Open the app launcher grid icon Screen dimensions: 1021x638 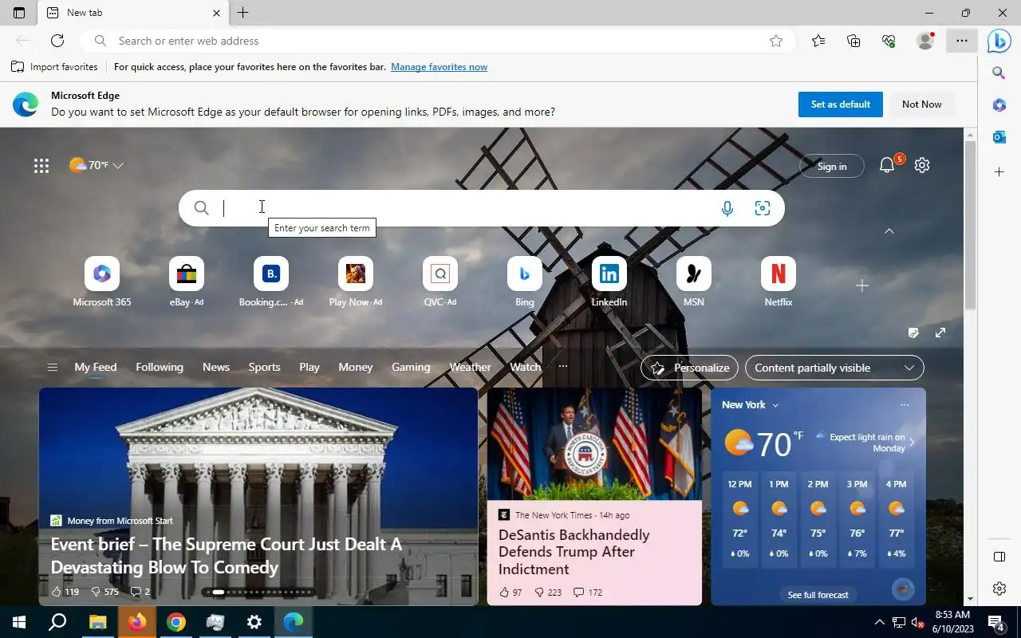(41, 165)
